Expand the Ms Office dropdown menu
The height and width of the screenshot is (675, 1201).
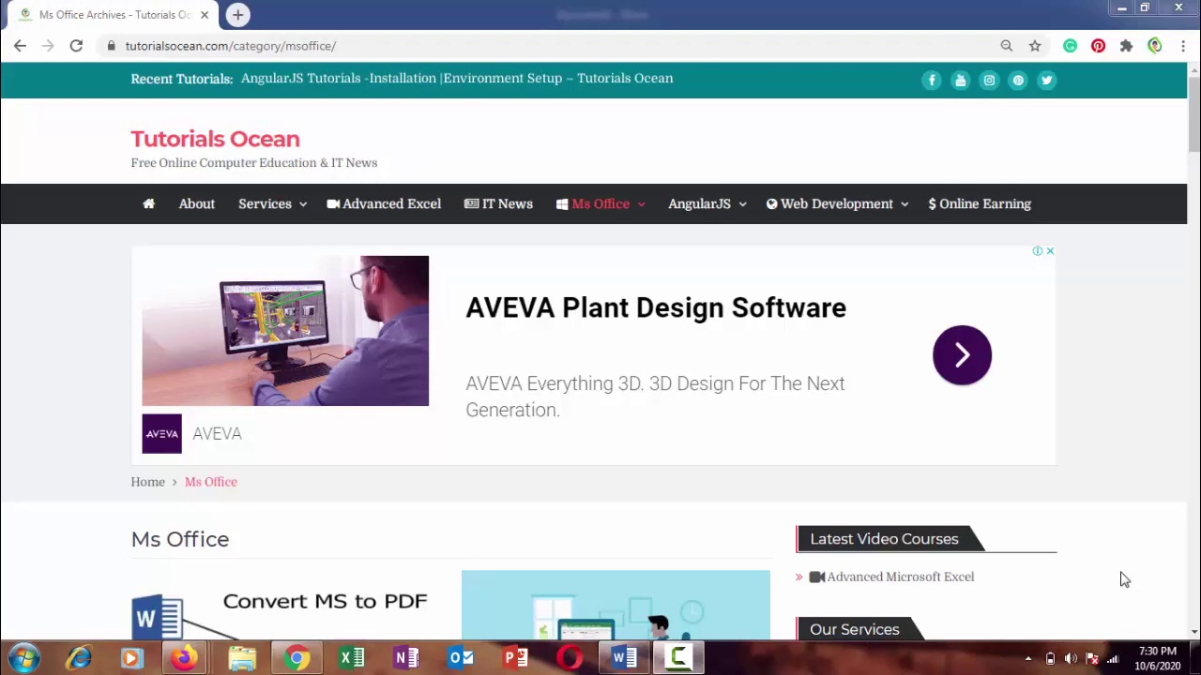click(600, 204)
